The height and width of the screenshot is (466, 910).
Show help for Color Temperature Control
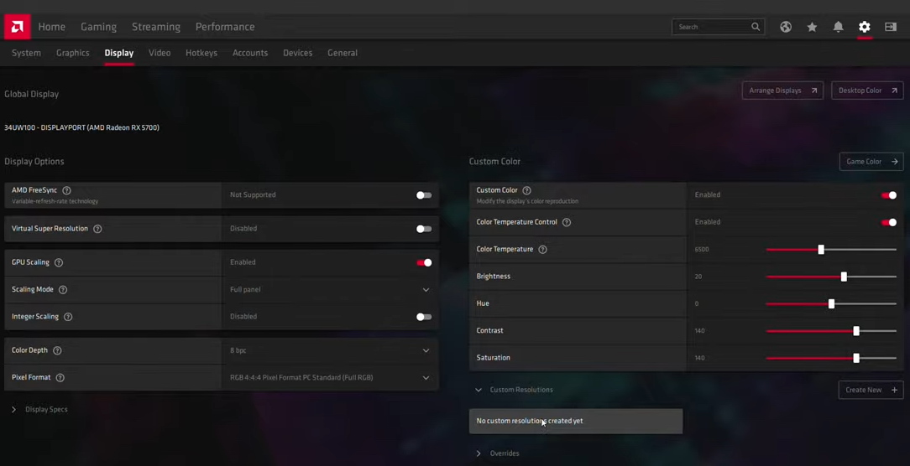tap(567, 223)
